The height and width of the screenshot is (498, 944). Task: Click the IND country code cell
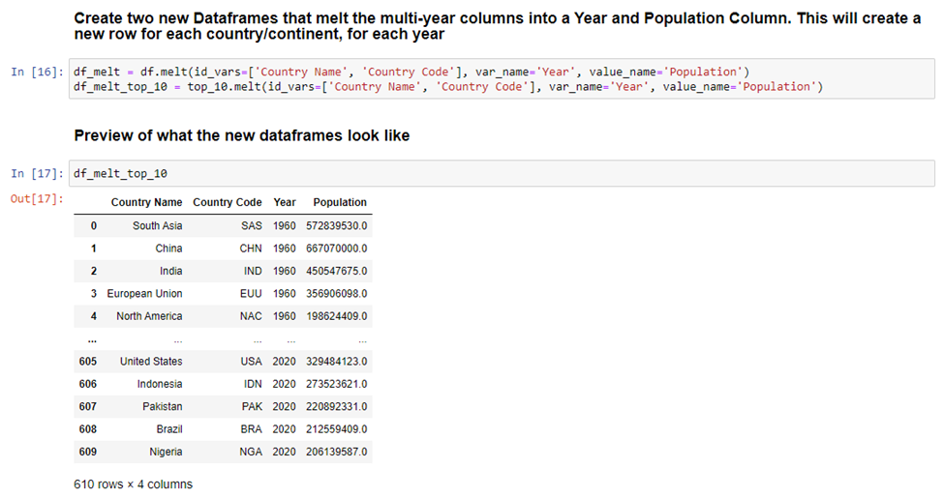(253, 271)
